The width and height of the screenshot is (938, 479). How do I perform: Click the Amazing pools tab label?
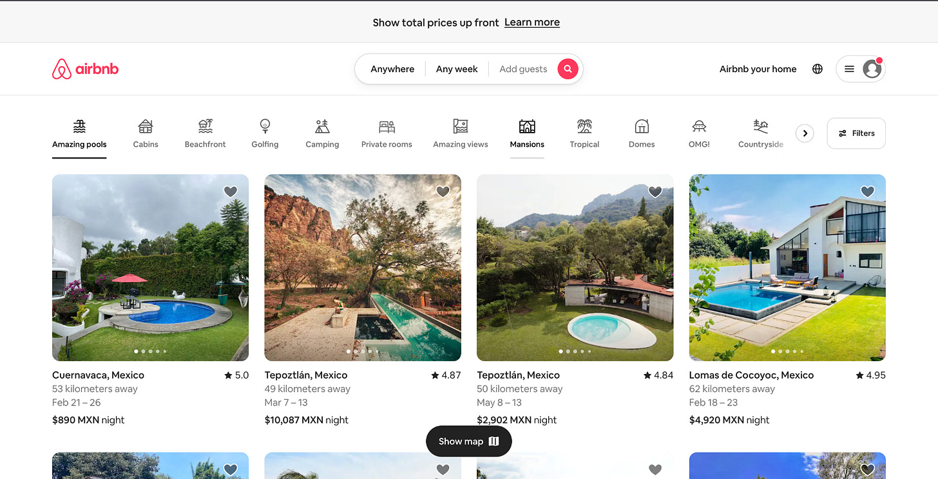pos(79,144)
